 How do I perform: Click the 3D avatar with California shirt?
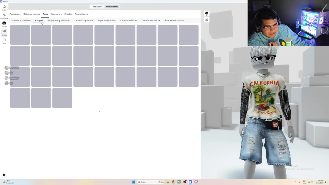(x=266, y=112)
